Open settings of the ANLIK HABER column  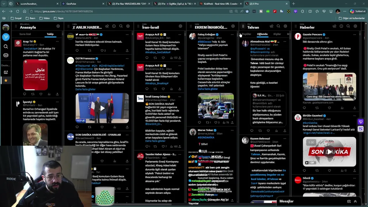click(x=128, y=26)
